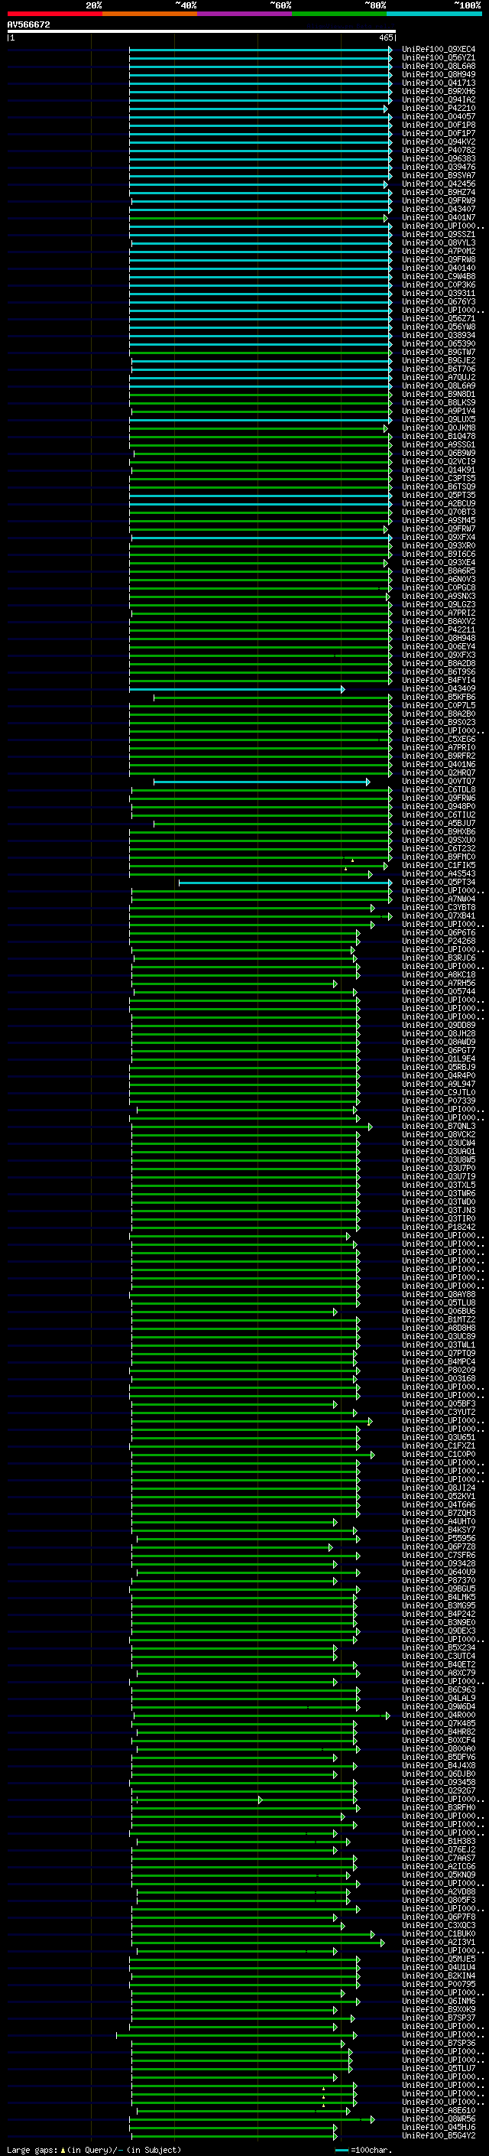Select the UniRef100_Q70BT3 label

click(x=438, y=513)
